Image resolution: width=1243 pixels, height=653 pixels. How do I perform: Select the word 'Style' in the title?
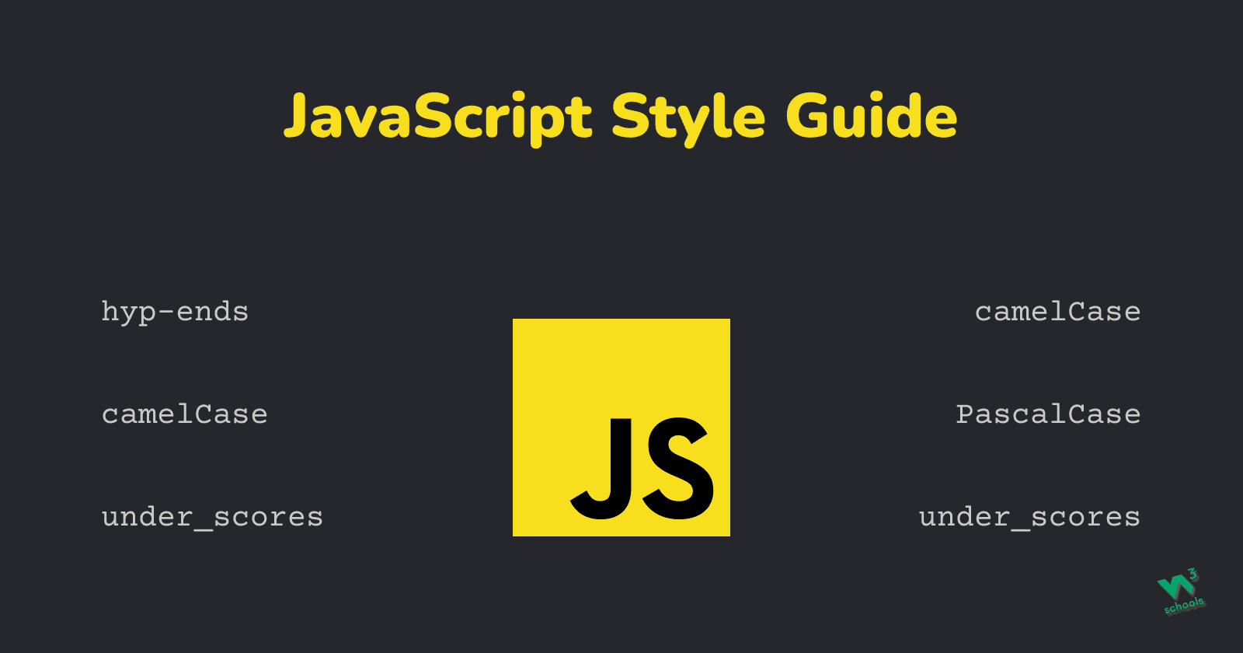click(688, 117)
